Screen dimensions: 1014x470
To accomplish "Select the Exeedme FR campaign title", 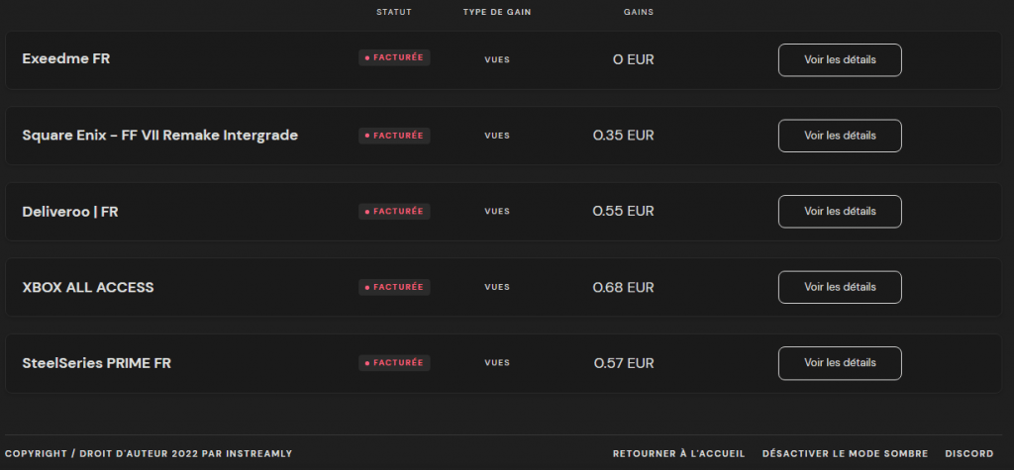I will point(65,59).
